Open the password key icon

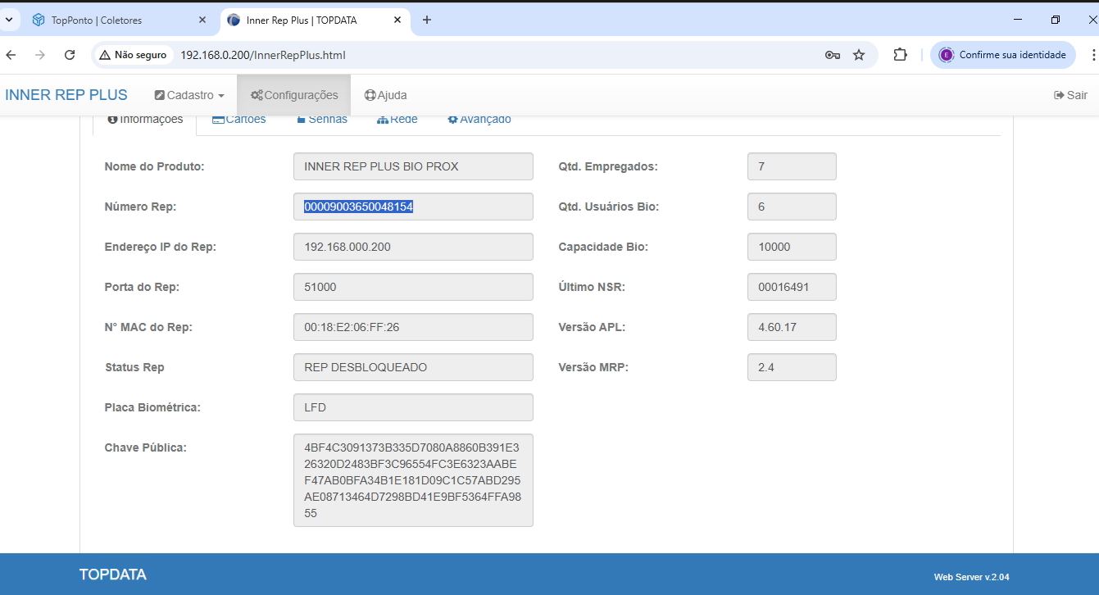833,55
